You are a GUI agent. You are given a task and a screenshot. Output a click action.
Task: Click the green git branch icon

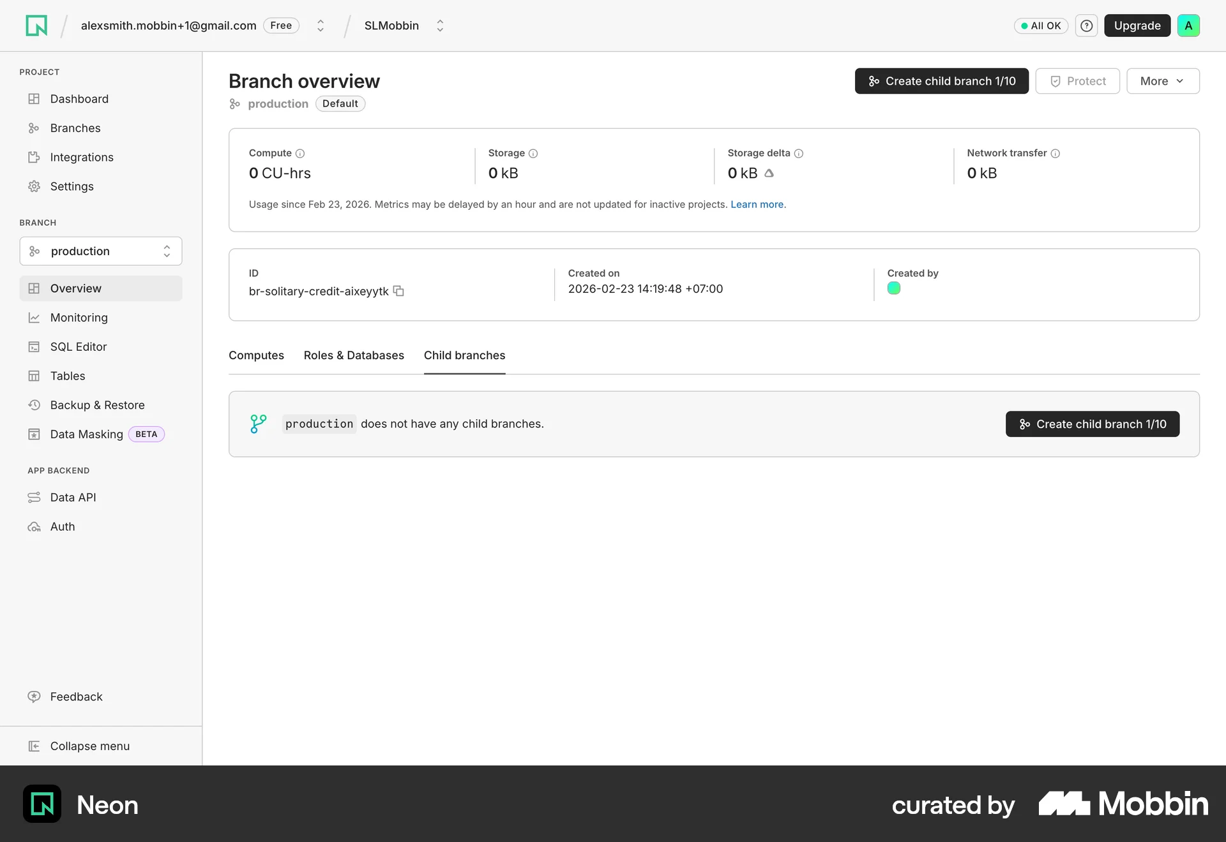(258, 424)
